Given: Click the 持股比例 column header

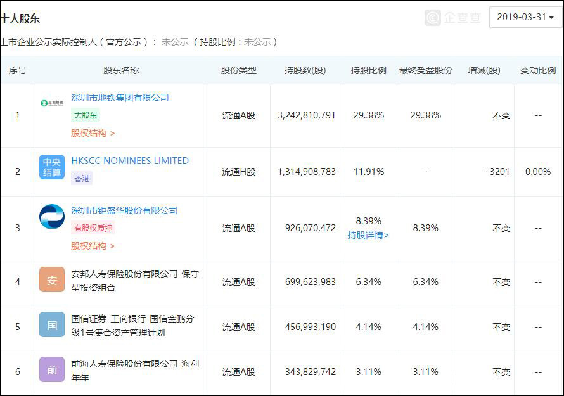Looking at the screenshot, I should coord(368,70).
